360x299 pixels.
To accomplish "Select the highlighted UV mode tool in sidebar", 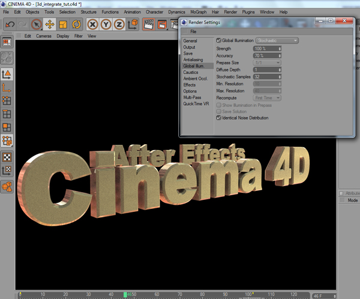I will [7, 140].
